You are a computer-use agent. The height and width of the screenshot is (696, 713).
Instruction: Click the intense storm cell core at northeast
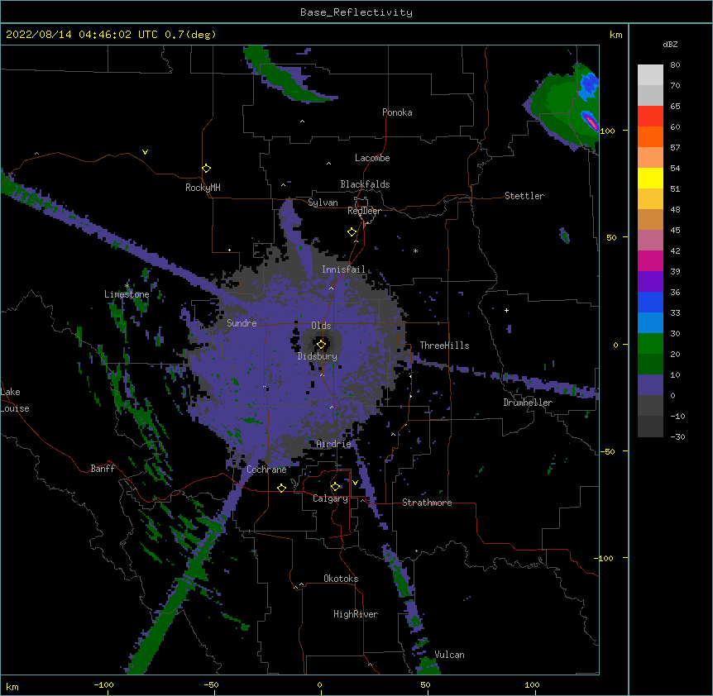click(591, 122)
